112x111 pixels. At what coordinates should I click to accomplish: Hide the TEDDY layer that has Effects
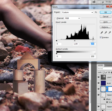[99, 95]
